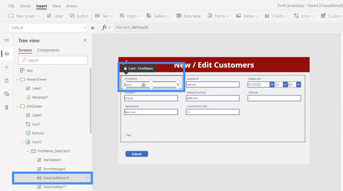
Task: Open the hour dropdown showing 20
Action: coord(285,84)
